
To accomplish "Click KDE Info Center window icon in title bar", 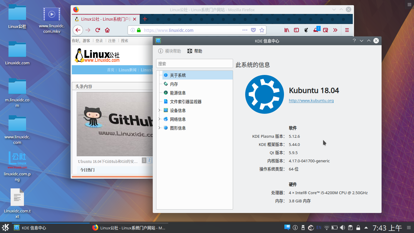I will pos(158,41).
